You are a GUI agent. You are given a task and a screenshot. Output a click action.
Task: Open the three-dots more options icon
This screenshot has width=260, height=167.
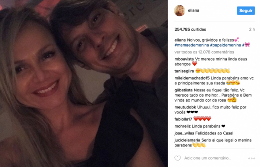pos(252,158)
